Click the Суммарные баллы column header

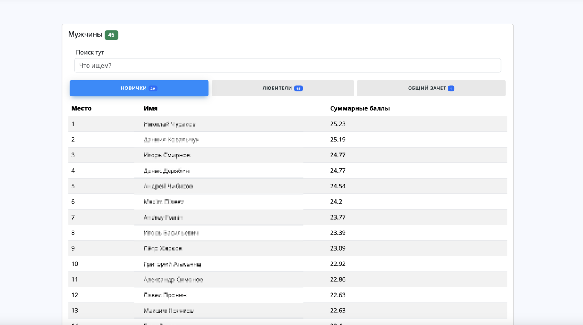(x=360, y=108)
